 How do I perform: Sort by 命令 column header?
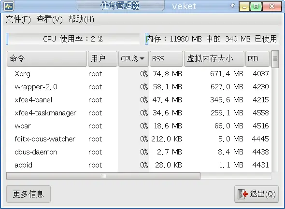pyautogui.click(x=47, y=59)
